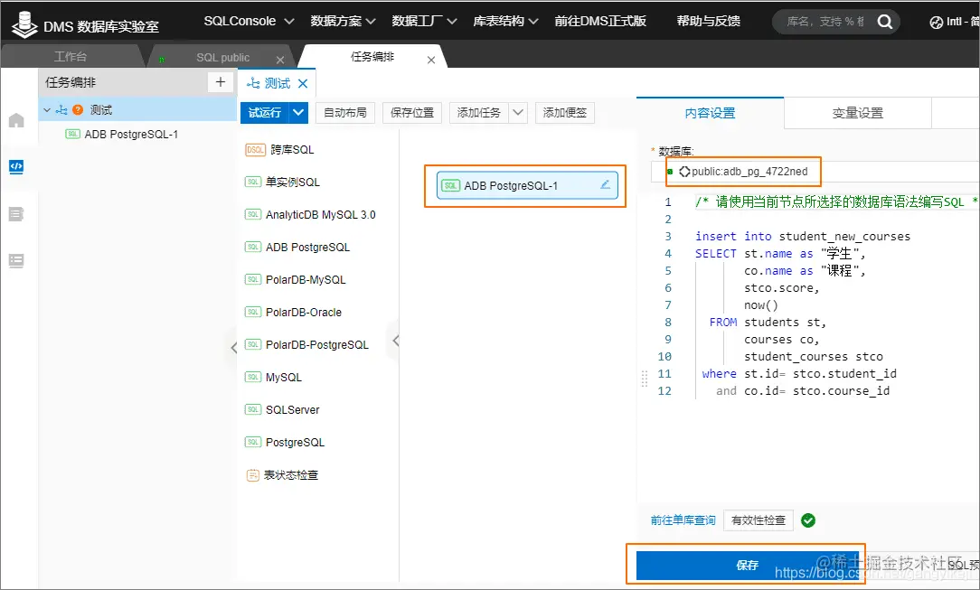Screen dimensions: 980x590
Task: Select ADB PostgreSQL-1 node on canvas
Action: tap(527, 185)
